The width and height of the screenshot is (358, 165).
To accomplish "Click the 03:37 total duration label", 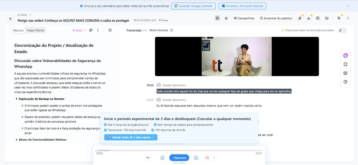I will tap(259, 154).
